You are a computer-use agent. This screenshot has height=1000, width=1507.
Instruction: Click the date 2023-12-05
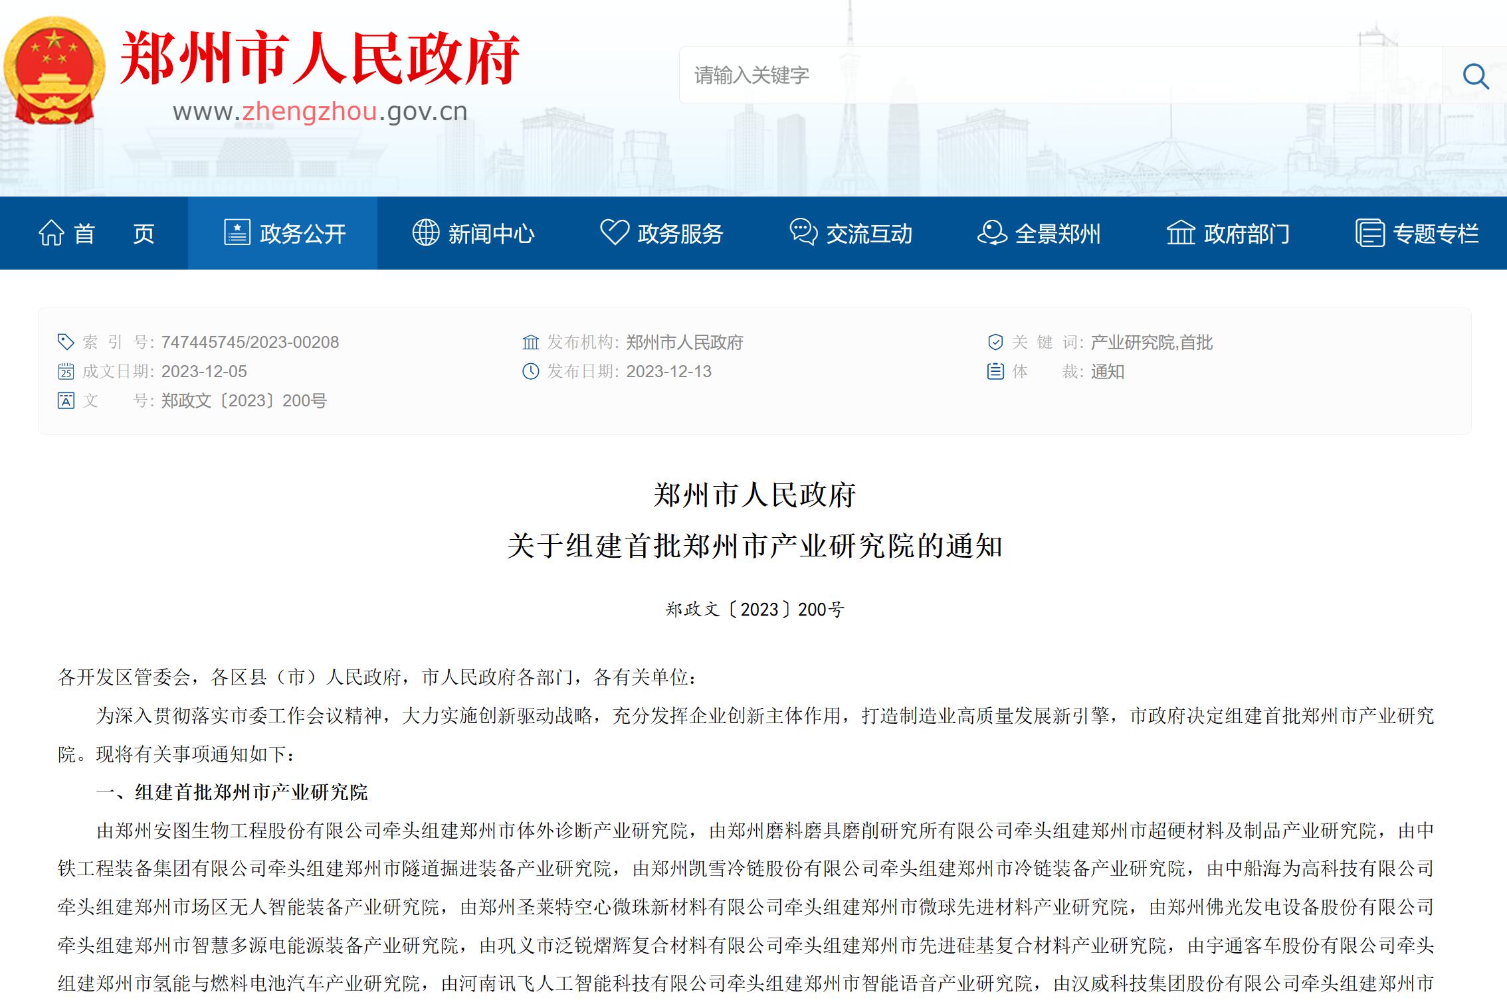tap(204, 371)
